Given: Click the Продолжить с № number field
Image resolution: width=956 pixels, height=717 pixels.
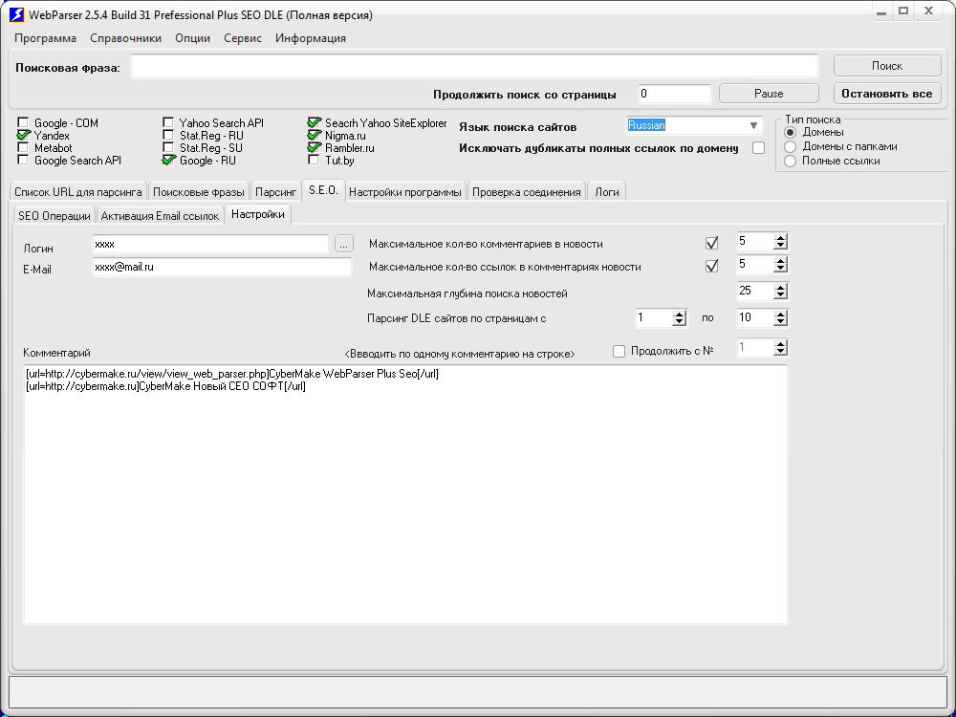Looking at the screenshot, I should [755, 348].
